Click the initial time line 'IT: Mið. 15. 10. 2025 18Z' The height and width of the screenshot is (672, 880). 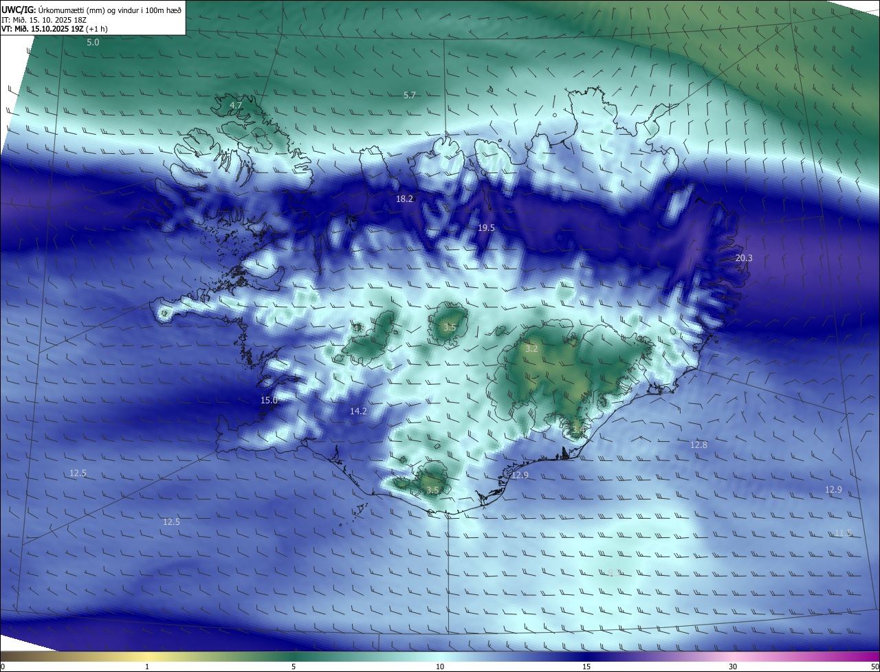point(45,20)
